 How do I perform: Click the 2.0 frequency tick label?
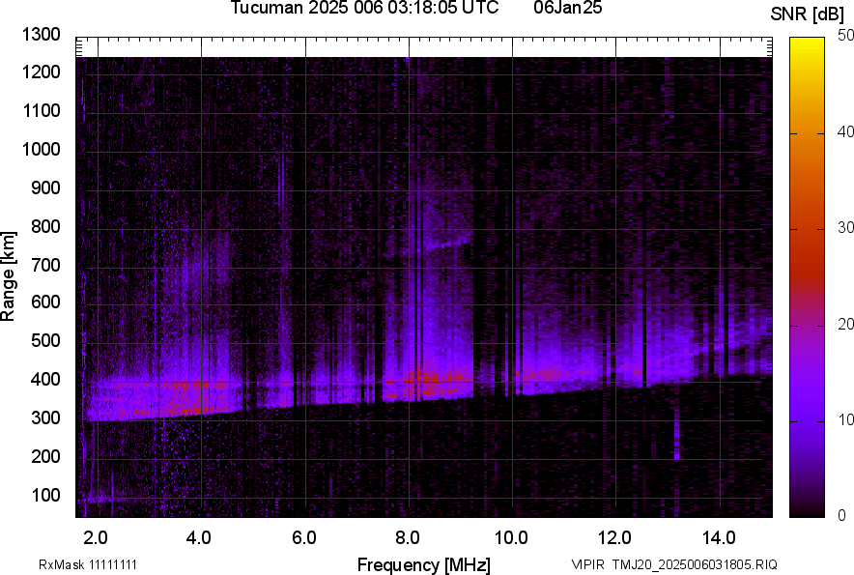coord(96,537)
